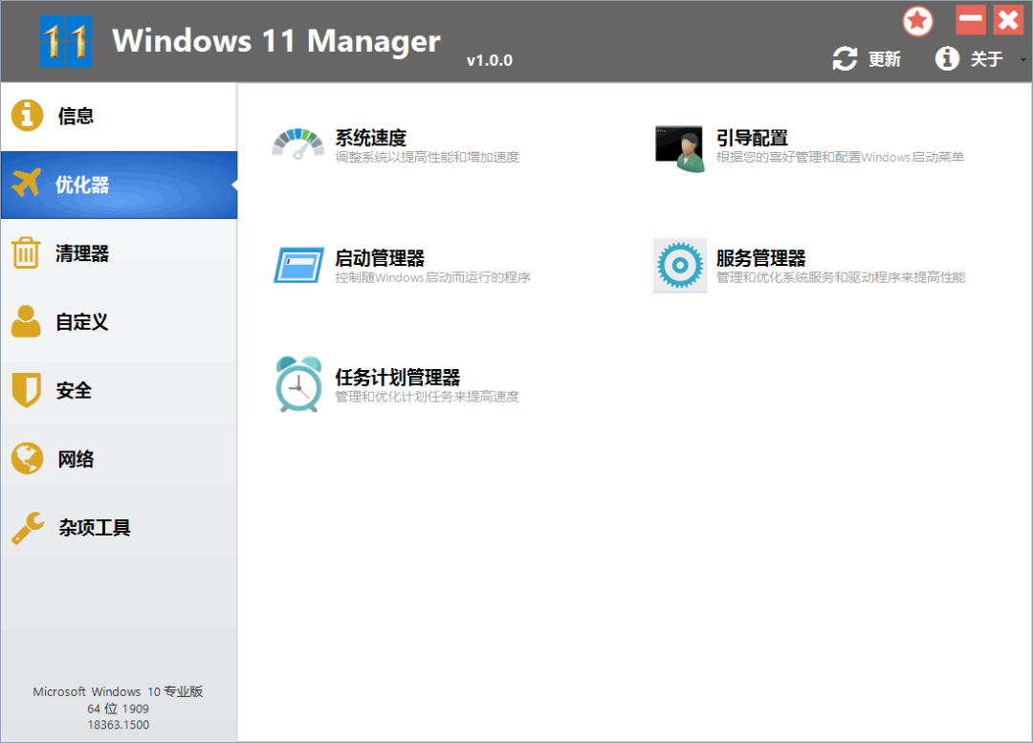The width and height of the screenshot is (1033, 743).
Task: Open the 引导配置 boot configuration tool
Action: pos(753,138)
